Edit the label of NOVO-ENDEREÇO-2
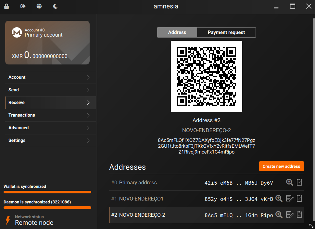The image size is (315, 229). [x=289, y=215]
